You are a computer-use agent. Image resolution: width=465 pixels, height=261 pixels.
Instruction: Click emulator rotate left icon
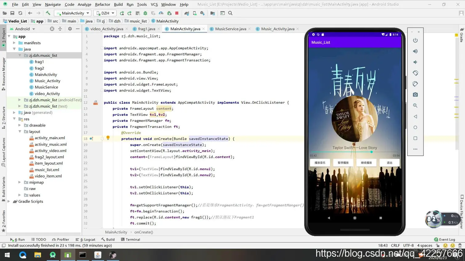point(415,73)
